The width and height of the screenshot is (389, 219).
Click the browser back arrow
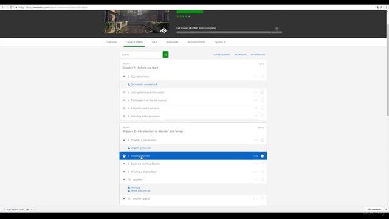(x=2, y=7)
